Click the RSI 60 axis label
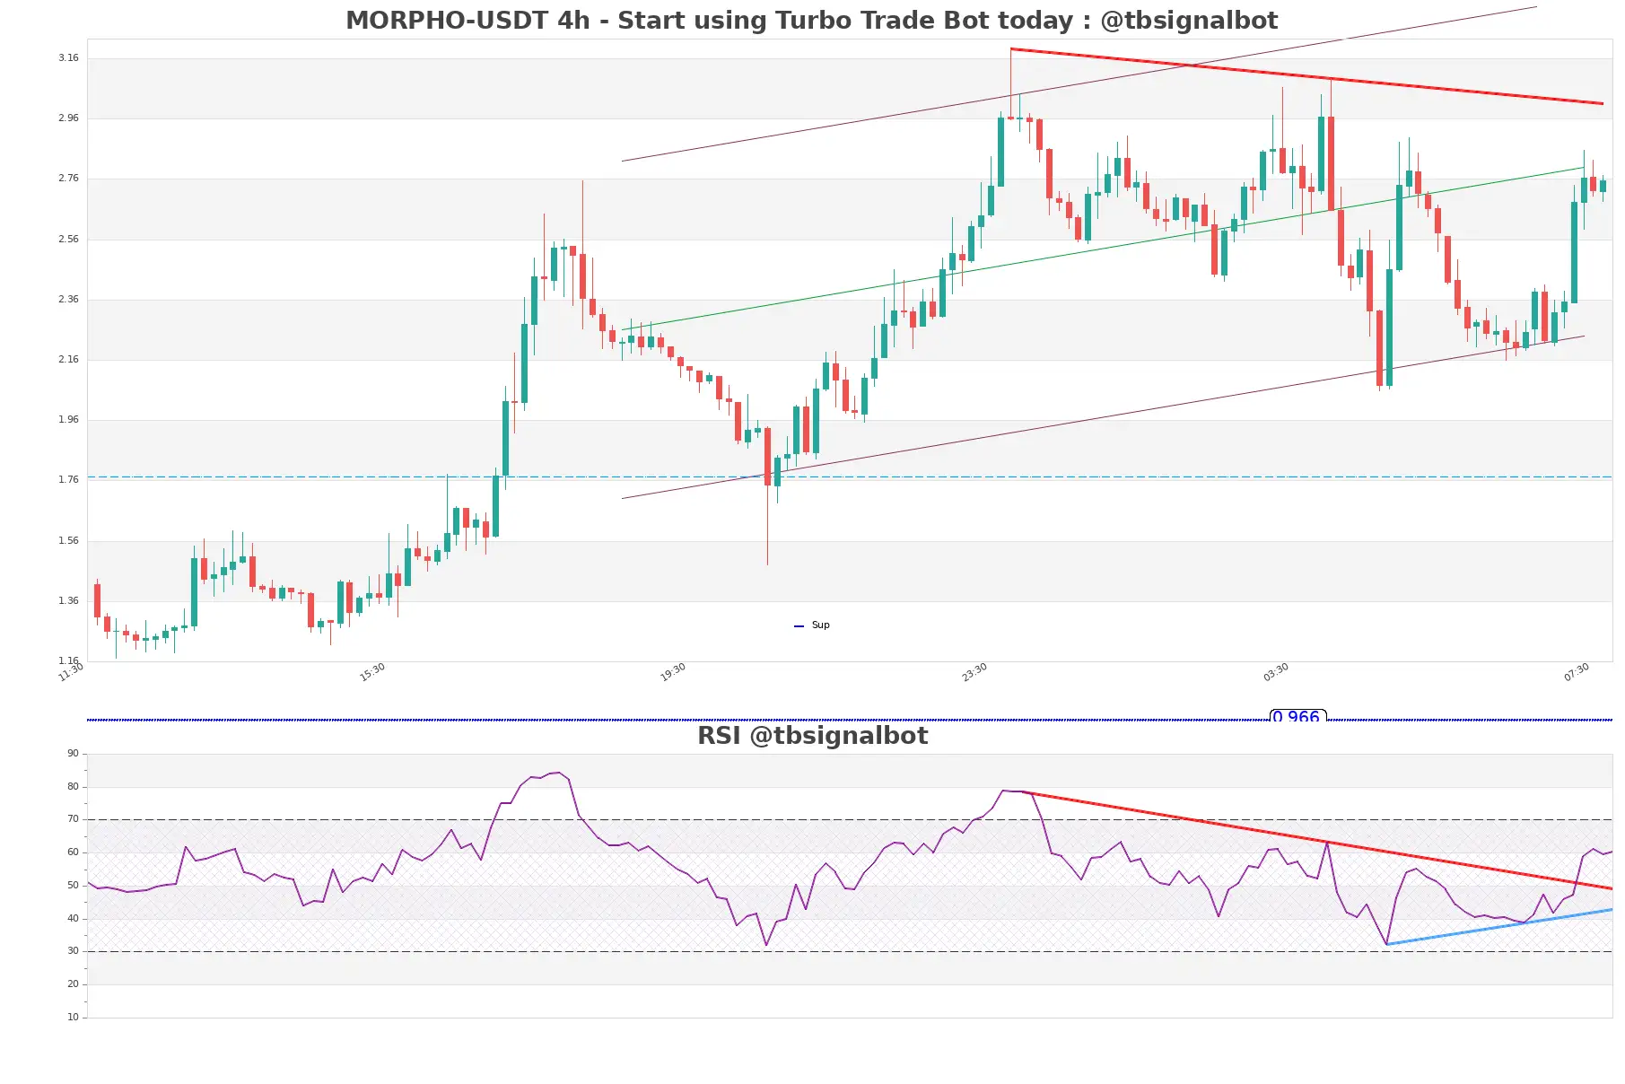This screenshot has height=1084, width=1625. coord(73,852)
